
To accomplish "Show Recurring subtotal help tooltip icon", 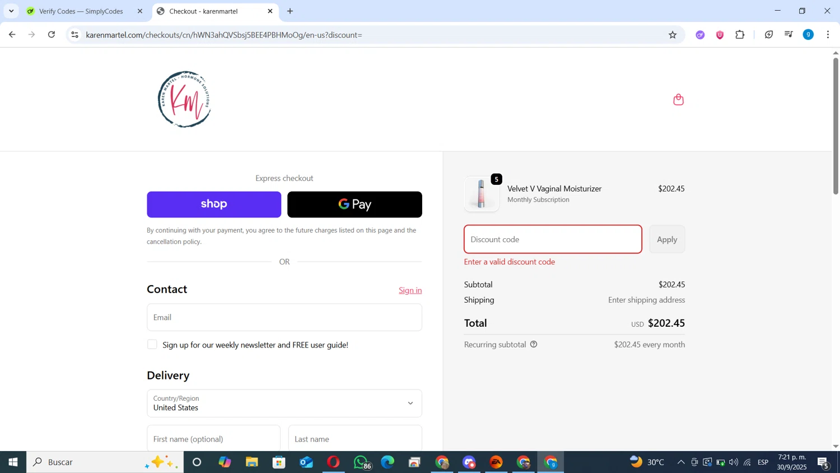I will coord(534,344).
